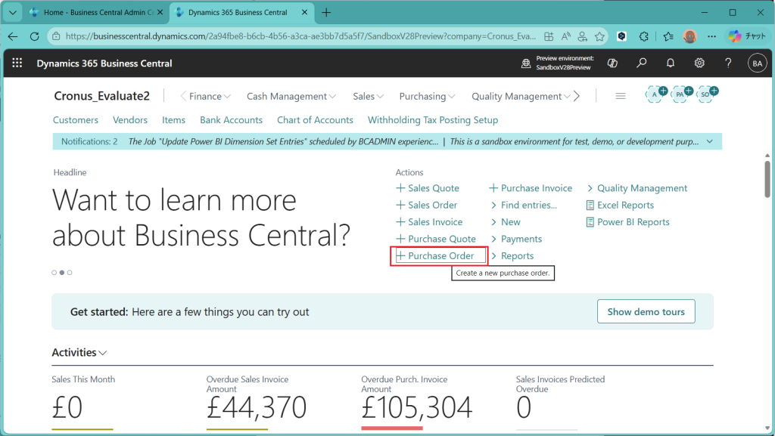Expand the notifications bar chevron
Image resolution: width=775 pixels, height=436 pixels.
coord(709,141)
